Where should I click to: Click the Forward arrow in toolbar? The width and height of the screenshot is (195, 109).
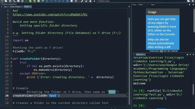[x=94, y=1]
